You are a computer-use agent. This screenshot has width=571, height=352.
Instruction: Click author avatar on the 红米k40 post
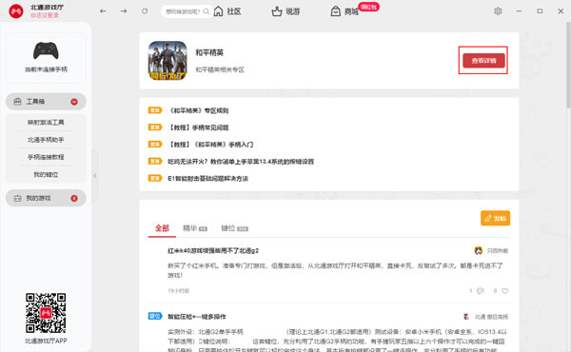tap(478, 250)
